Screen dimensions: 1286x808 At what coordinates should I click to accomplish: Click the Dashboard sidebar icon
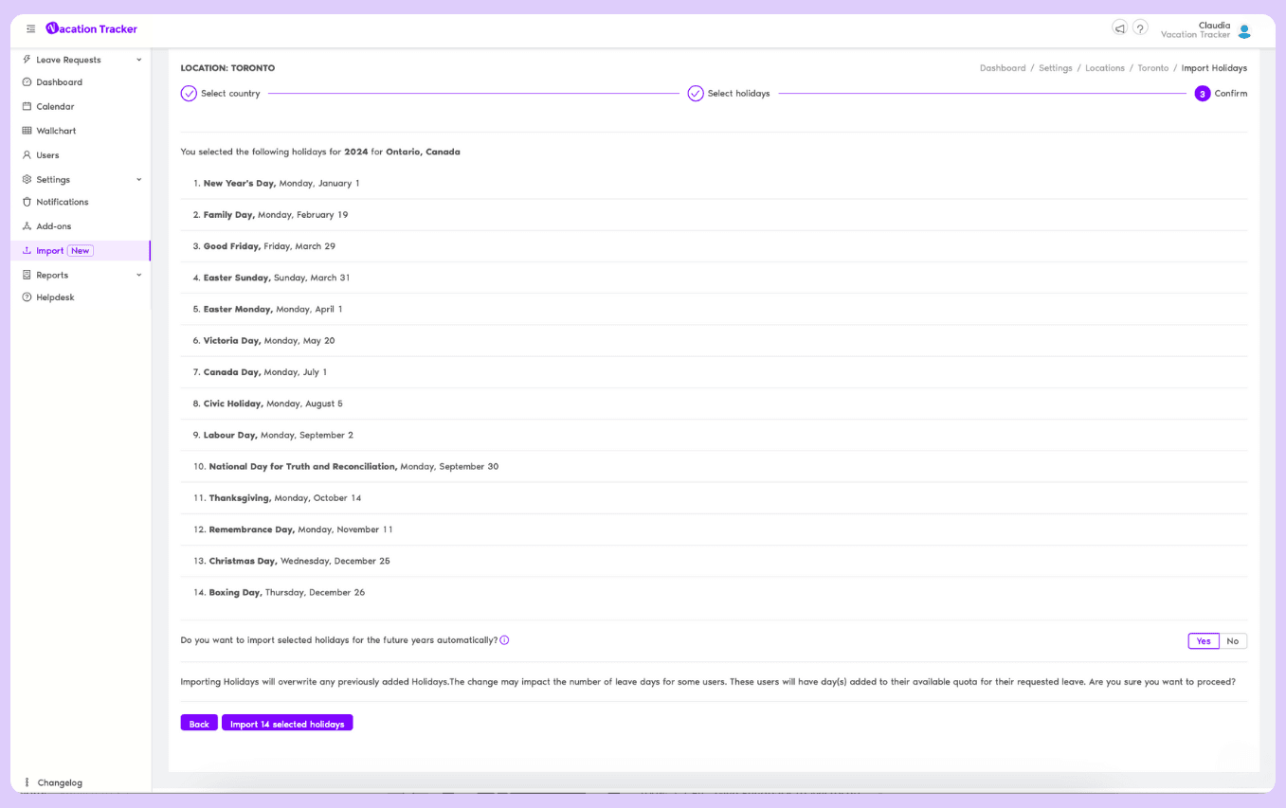point(27,82)
